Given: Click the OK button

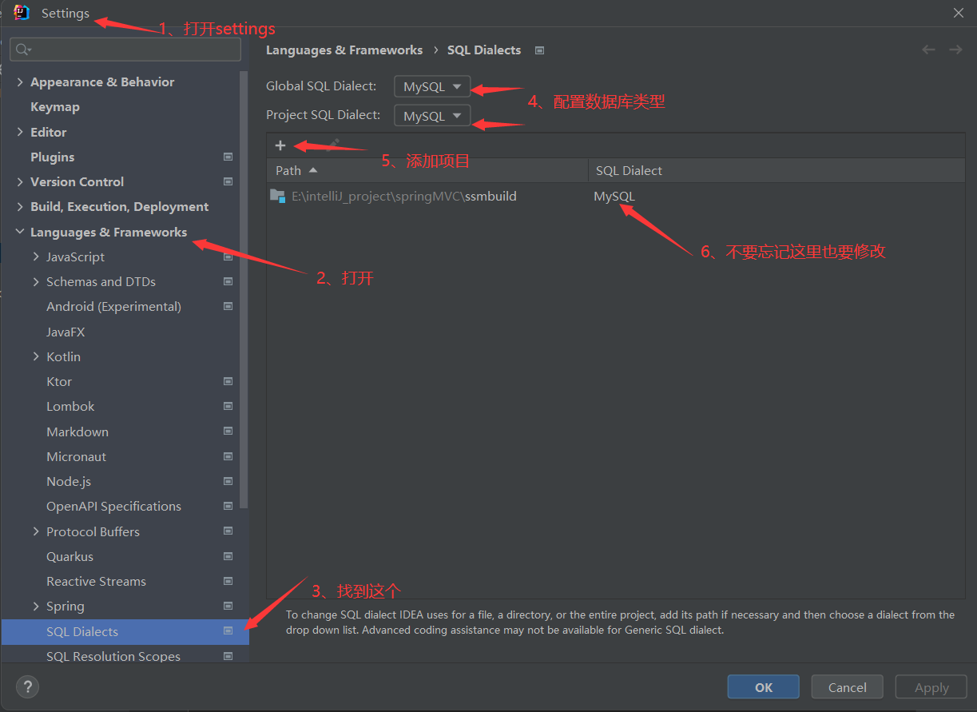Looking at the screenshot, I should [x=764, y=687].
